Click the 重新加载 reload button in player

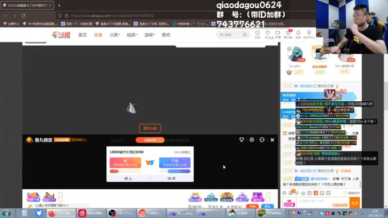150,128
